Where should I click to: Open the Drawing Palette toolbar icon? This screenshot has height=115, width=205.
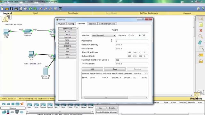tap(55, 9)
